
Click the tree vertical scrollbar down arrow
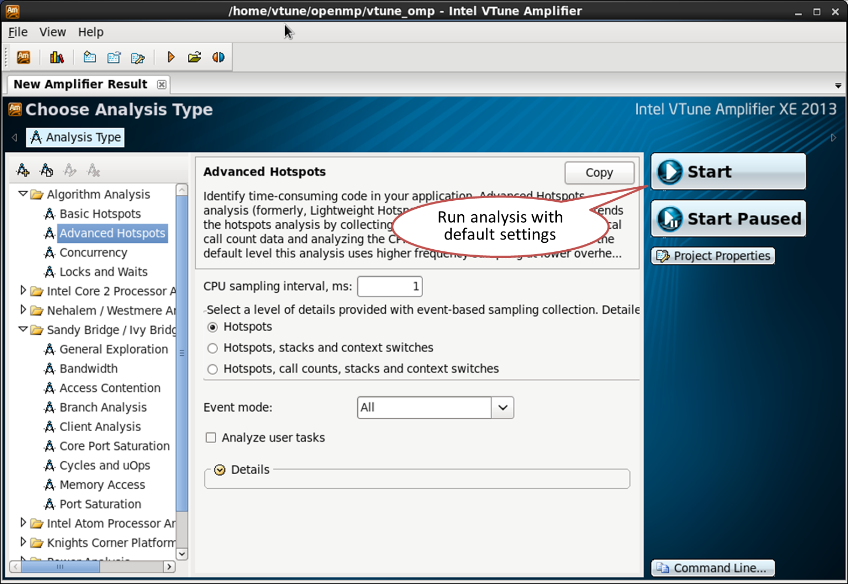(x=182, y=554)
